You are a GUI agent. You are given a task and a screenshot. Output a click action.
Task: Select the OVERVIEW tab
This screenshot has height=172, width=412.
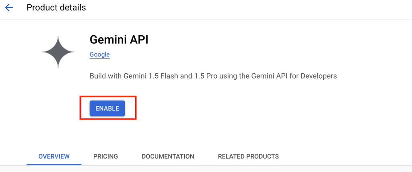(x=54, y=156)
